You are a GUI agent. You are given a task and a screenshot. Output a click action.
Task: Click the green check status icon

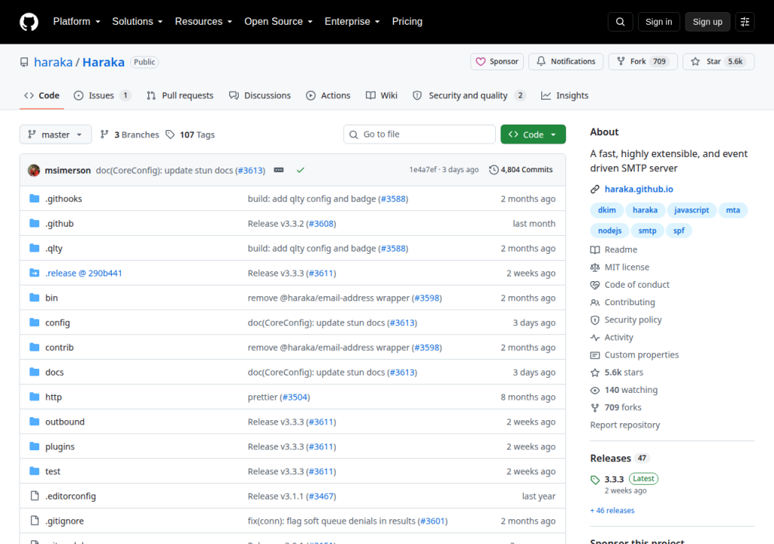point(300,170)
